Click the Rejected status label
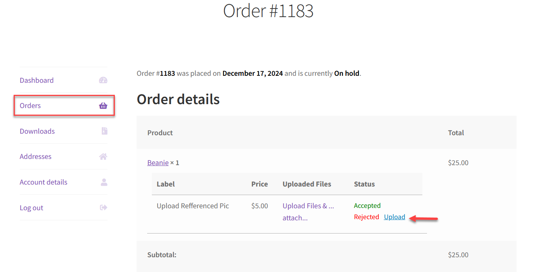The width and height of the screenshot is (550, 272). [366, 216]
